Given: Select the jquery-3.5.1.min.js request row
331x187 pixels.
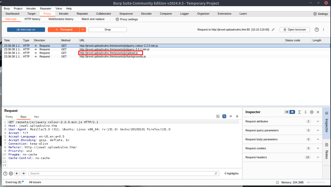Looking at the screenshot, I should pos(166,49).
